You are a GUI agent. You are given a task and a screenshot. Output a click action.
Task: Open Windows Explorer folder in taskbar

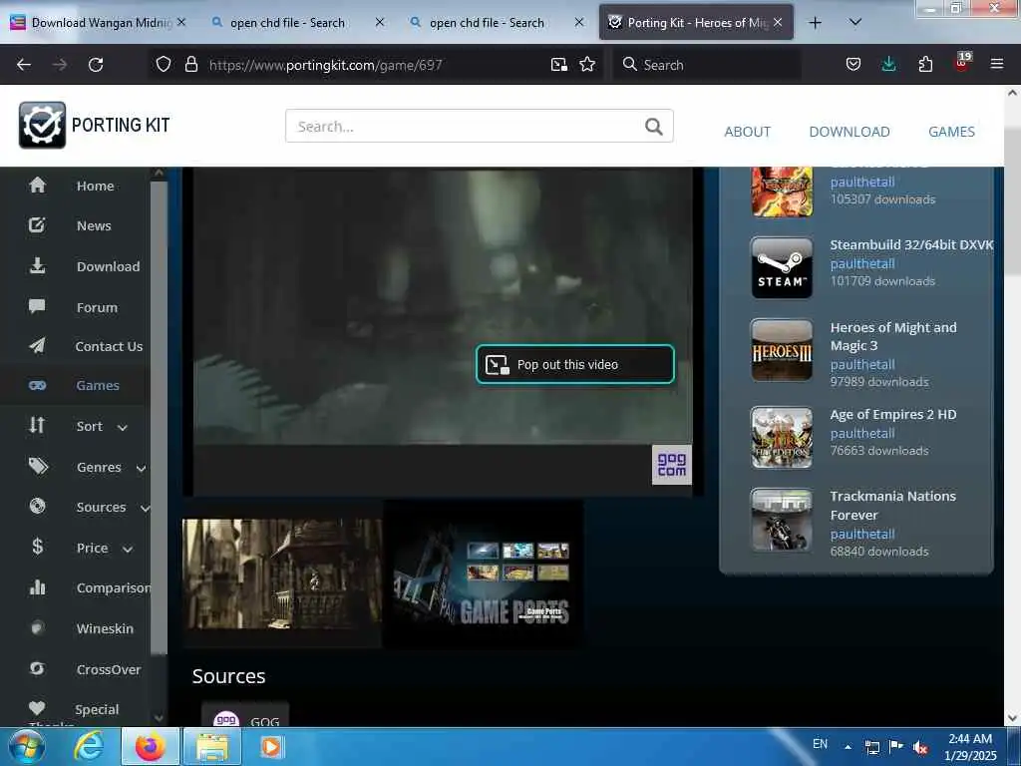click(x=213, y=746)
